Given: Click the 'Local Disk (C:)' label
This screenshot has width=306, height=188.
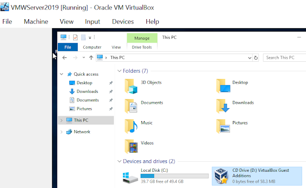Looking at the screenshot, I should [154, 170].
